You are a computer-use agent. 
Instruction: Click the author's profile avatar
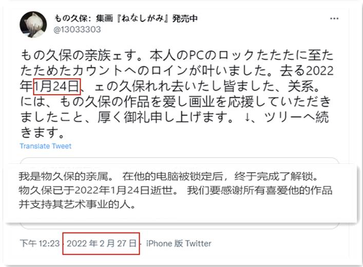(33, 24)
